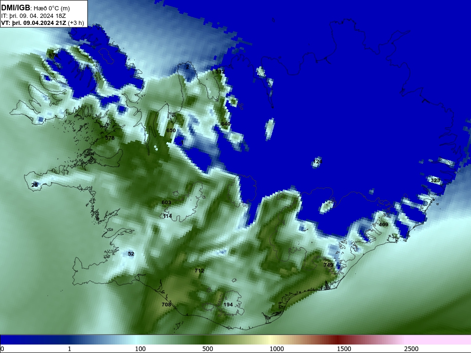Select the map value 650
This screenshot has height=353, width=471.
(x=171, y=130)
